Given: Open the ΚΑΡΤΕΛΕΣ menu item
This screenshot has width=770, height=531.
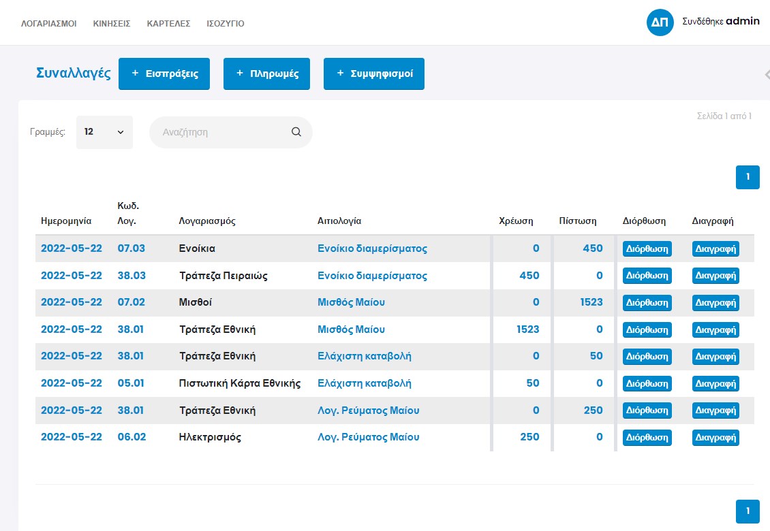Looking at the screenshot, I should point(168,24).
